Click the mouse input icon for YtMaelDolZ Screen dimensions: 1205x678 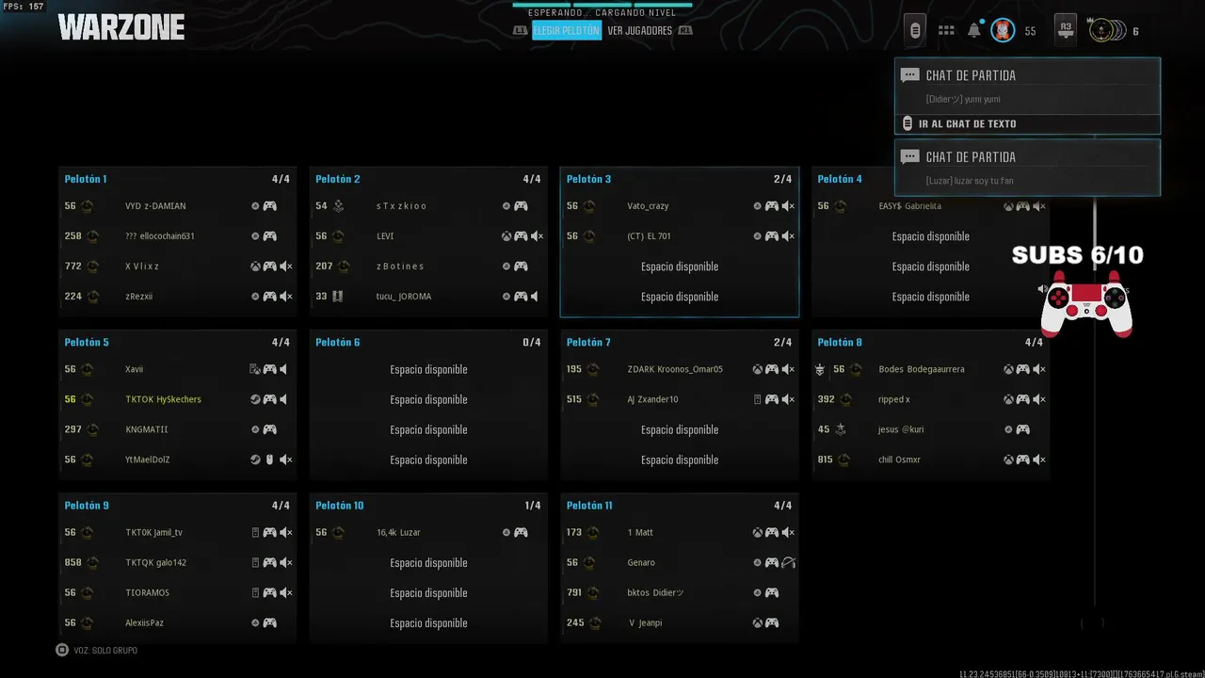269,460
